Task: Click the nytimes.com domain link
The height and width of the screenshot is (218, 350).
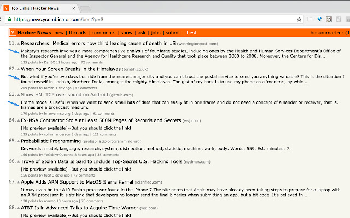Action: tap(197, 162)
